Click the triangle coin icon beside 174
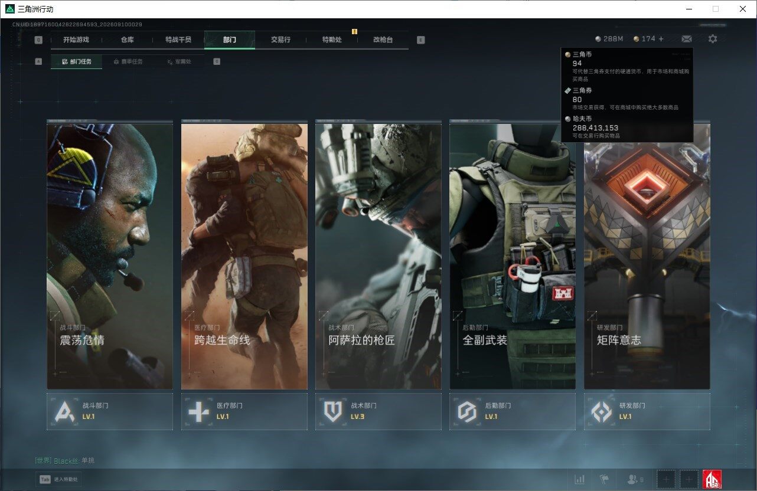This screenshot has height=491, width=757. (x=636, y=39)
